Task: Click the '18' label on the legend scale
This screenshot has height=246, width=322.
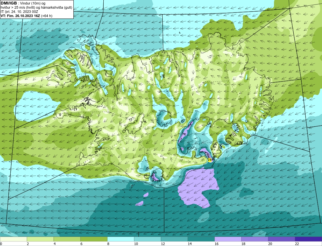Action: point(243,244)
